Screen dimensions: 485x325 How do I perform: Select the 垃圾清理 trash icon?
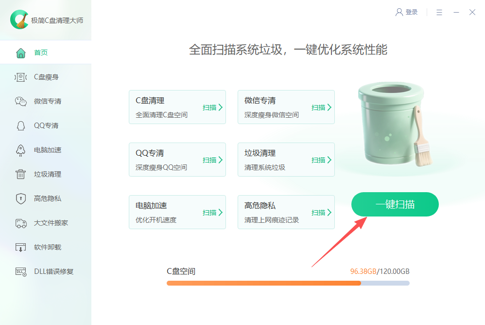click(x=20, y=174)
